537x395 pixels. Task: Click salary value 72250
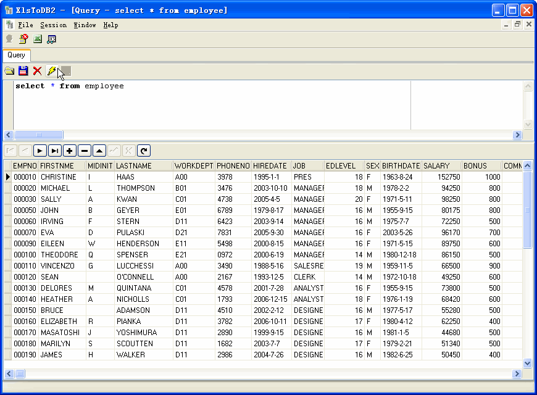tap(441, 222)
